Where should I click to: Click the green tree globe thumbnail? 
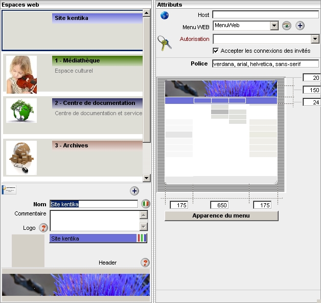click(x=21, y=111)
